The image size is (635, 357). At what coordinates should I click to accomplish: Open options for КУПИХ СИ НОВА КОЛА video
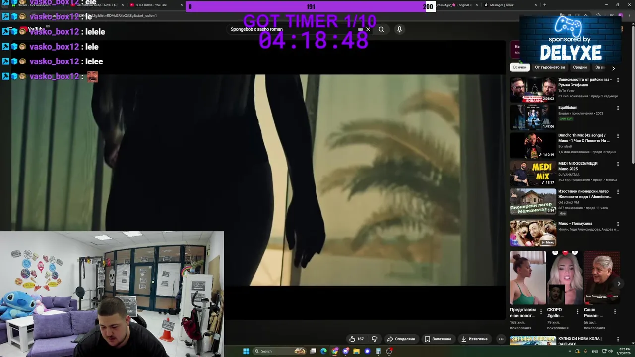click(x=618, y=340)
